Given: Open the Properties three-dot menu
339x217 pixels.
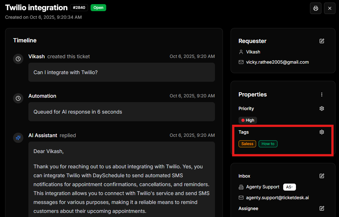Looking at the screenshot, I should tap(322, 94).
